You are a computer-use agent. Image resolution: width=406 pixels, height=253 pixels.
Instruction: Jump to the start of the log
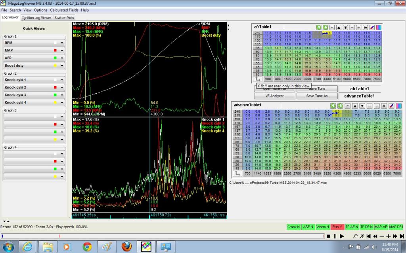pyautogui.click(x=368, y=236)
